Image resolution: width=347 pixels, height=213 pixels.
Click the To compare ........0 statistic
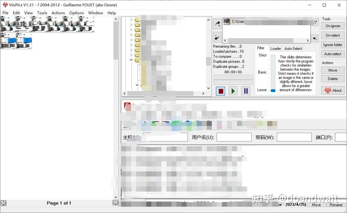point(227,56)
